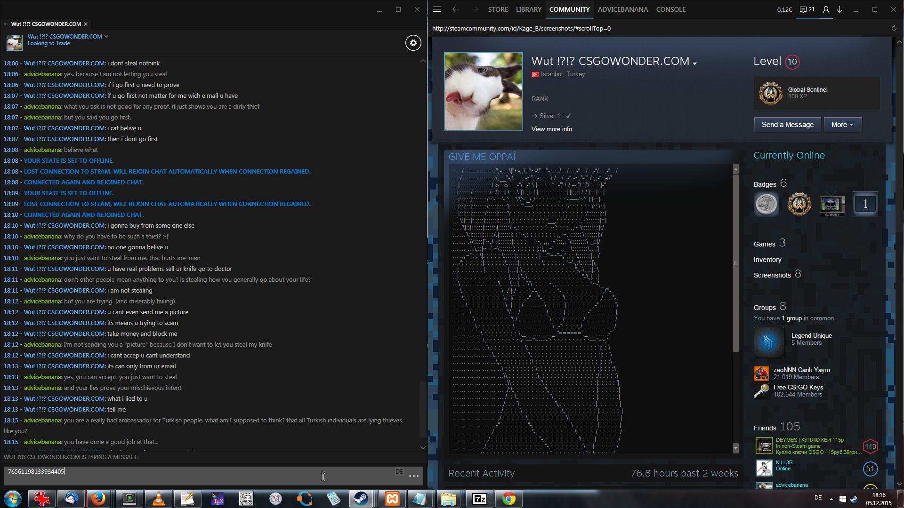Image resolution: width=904 pixels, height=508 pixels.
Task: Open Steam from the Windows taskbar
Action: (x=361, y=499)
